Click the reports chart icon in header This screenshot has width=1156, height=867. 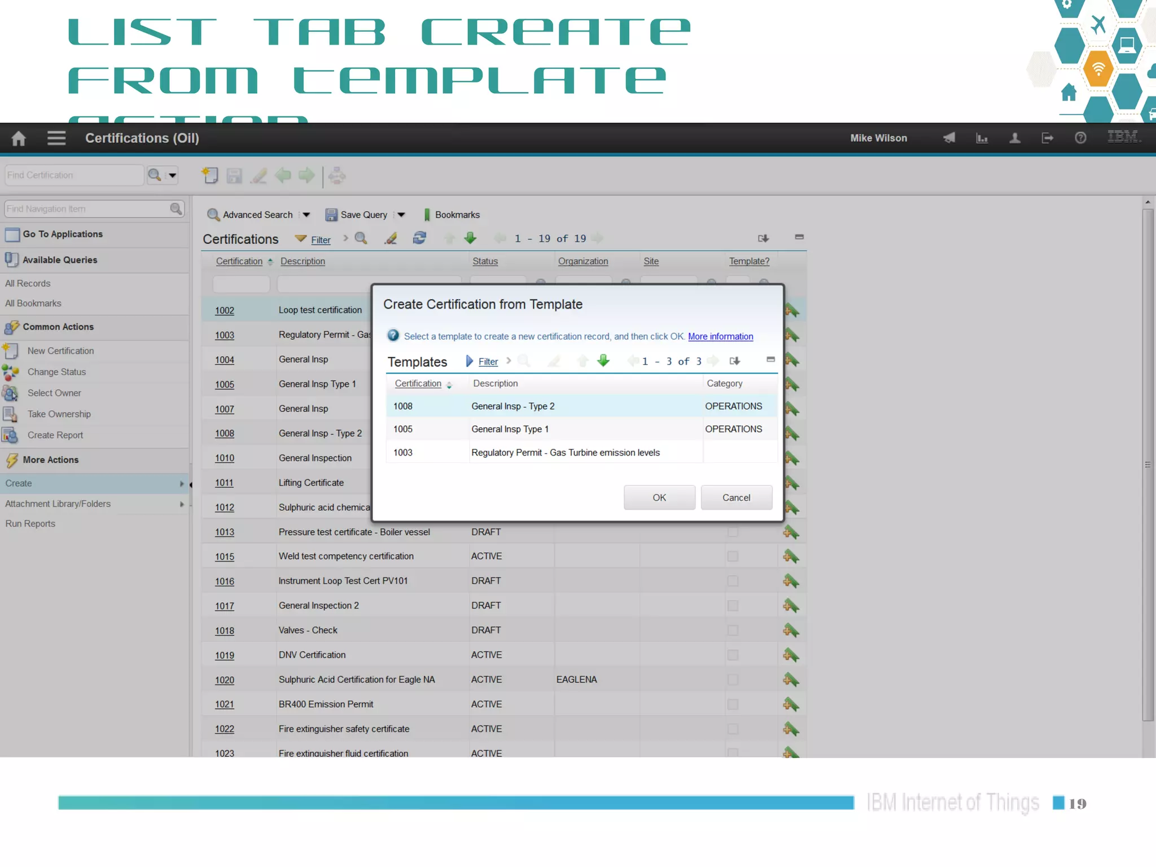982,138
